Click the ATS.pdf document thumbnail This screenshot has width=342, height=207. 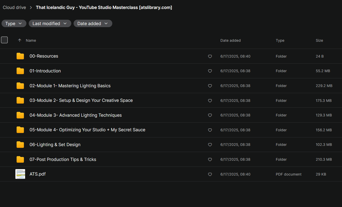point(20,174)
